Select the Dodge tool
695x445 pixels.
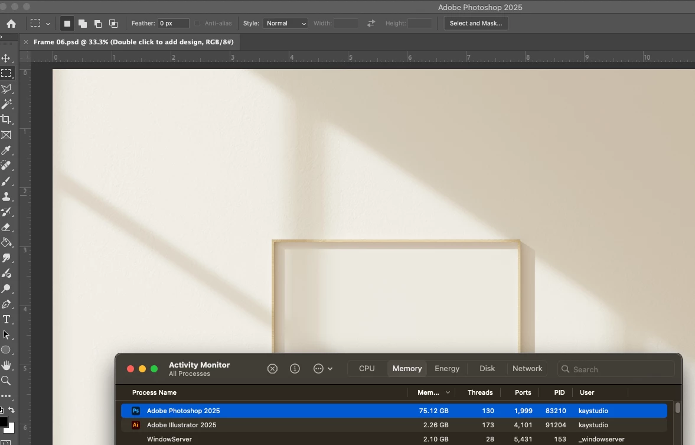(6, 288)
